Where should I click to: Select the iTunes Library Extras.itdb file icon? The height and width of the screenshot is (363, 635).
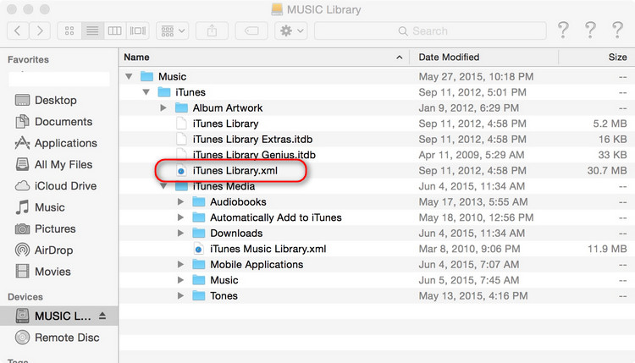(181, 140)
